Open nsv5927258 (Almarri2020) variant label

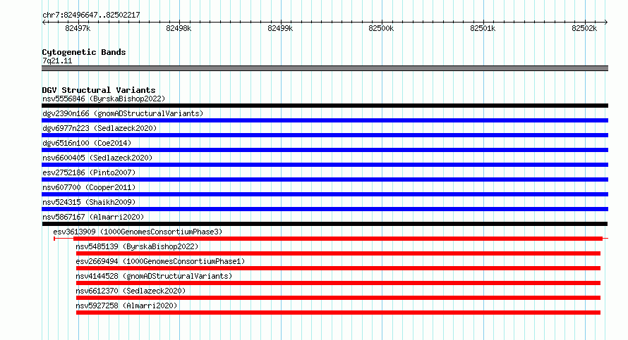126,306
